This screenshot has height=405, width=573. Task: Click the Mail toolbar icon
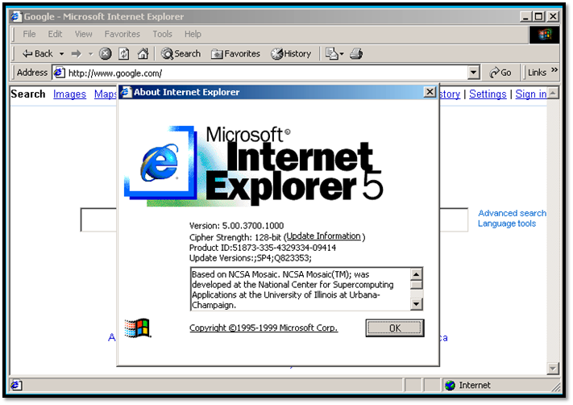click(x=332, y=54)
